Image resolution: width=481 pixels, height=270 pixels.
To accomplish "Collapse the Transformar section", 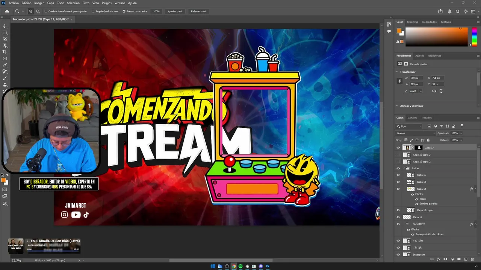I will coord(398,72).
